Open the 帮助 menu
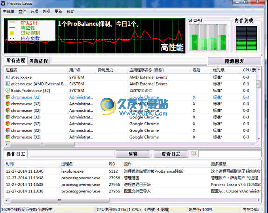 click(x=70, y=11)
